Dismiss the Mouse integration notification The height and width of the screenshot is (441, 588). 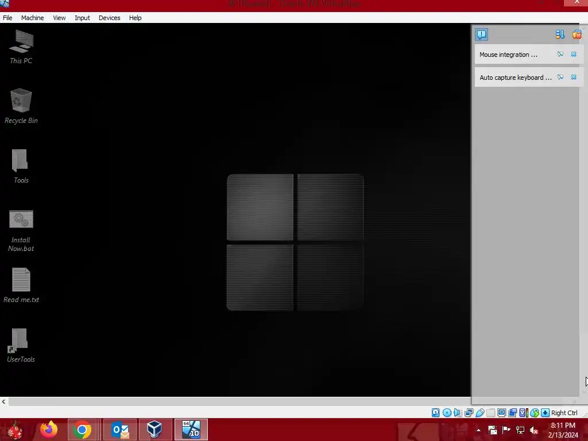pos(574,55)
